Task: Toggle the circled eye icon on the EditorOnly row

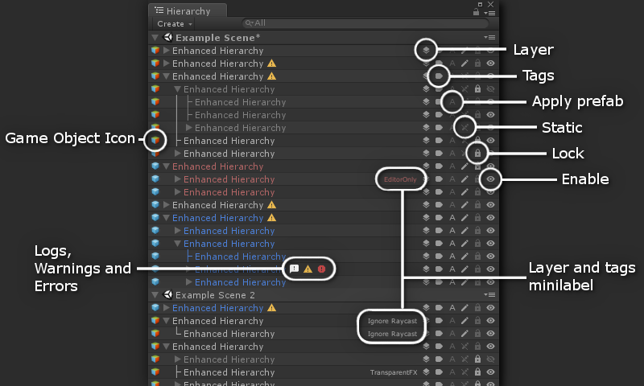Action: pos(490,179)
